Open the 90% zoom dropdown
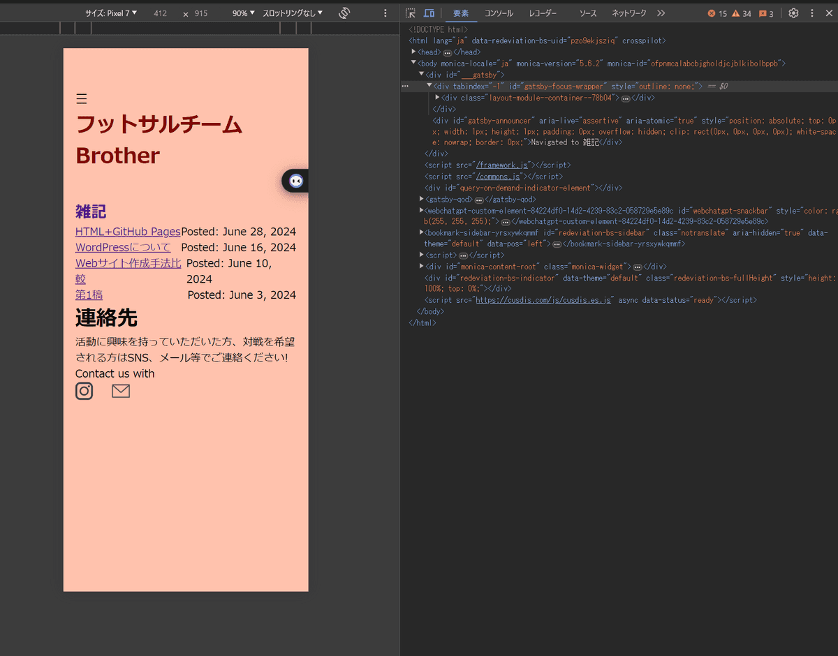The height and width of the screenshot is (656, 838). (x=244, y=13)
